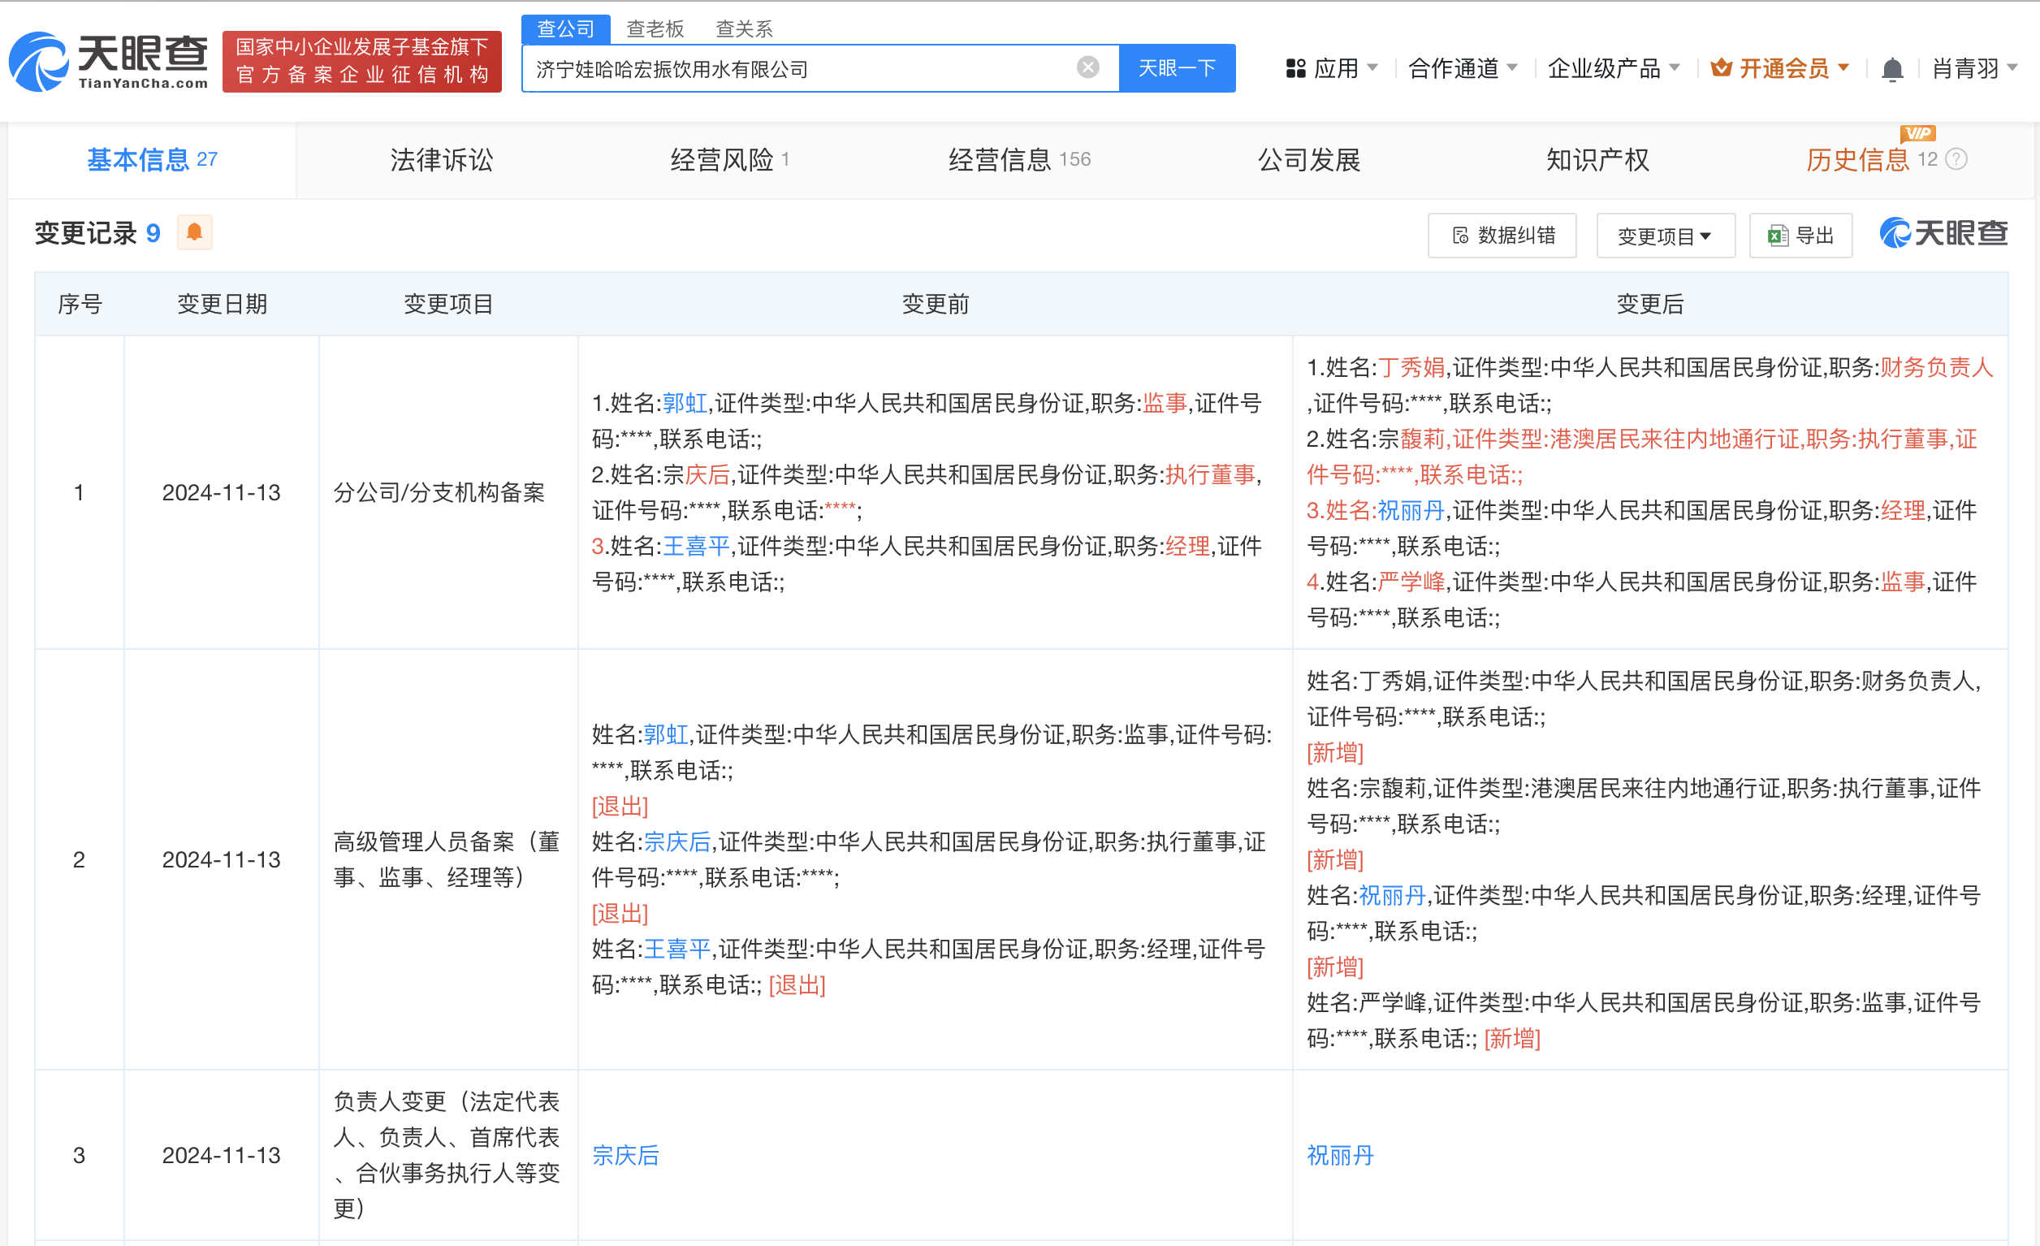Click the orange change-record alert bell
Viewport: 2040px width, 1246px height.
point(195,231)
